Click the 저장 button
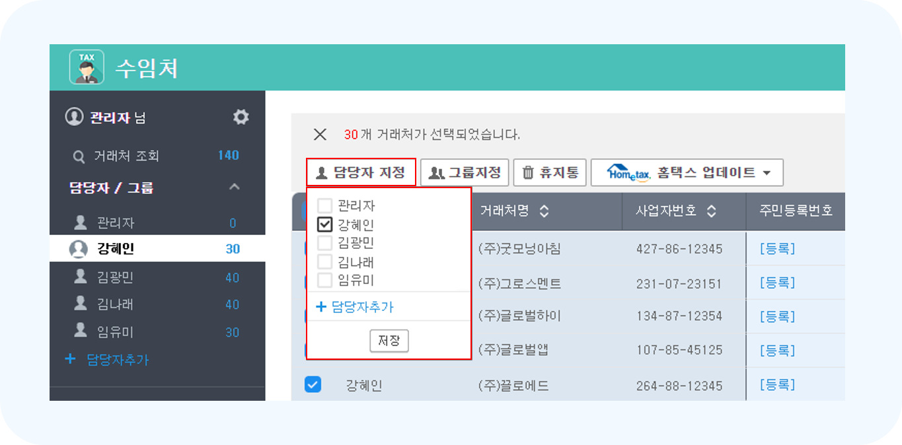This screenshot has width=902, height=445. [389, 341]
